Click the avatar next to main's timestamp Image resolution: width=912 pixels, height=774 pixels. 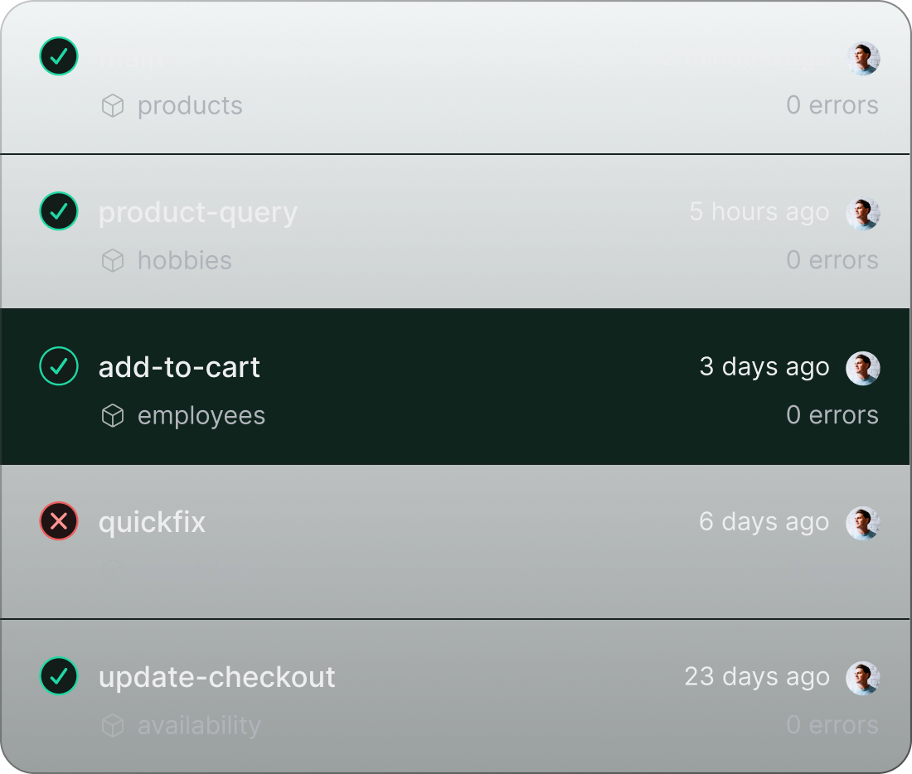(x=863, y=57)
